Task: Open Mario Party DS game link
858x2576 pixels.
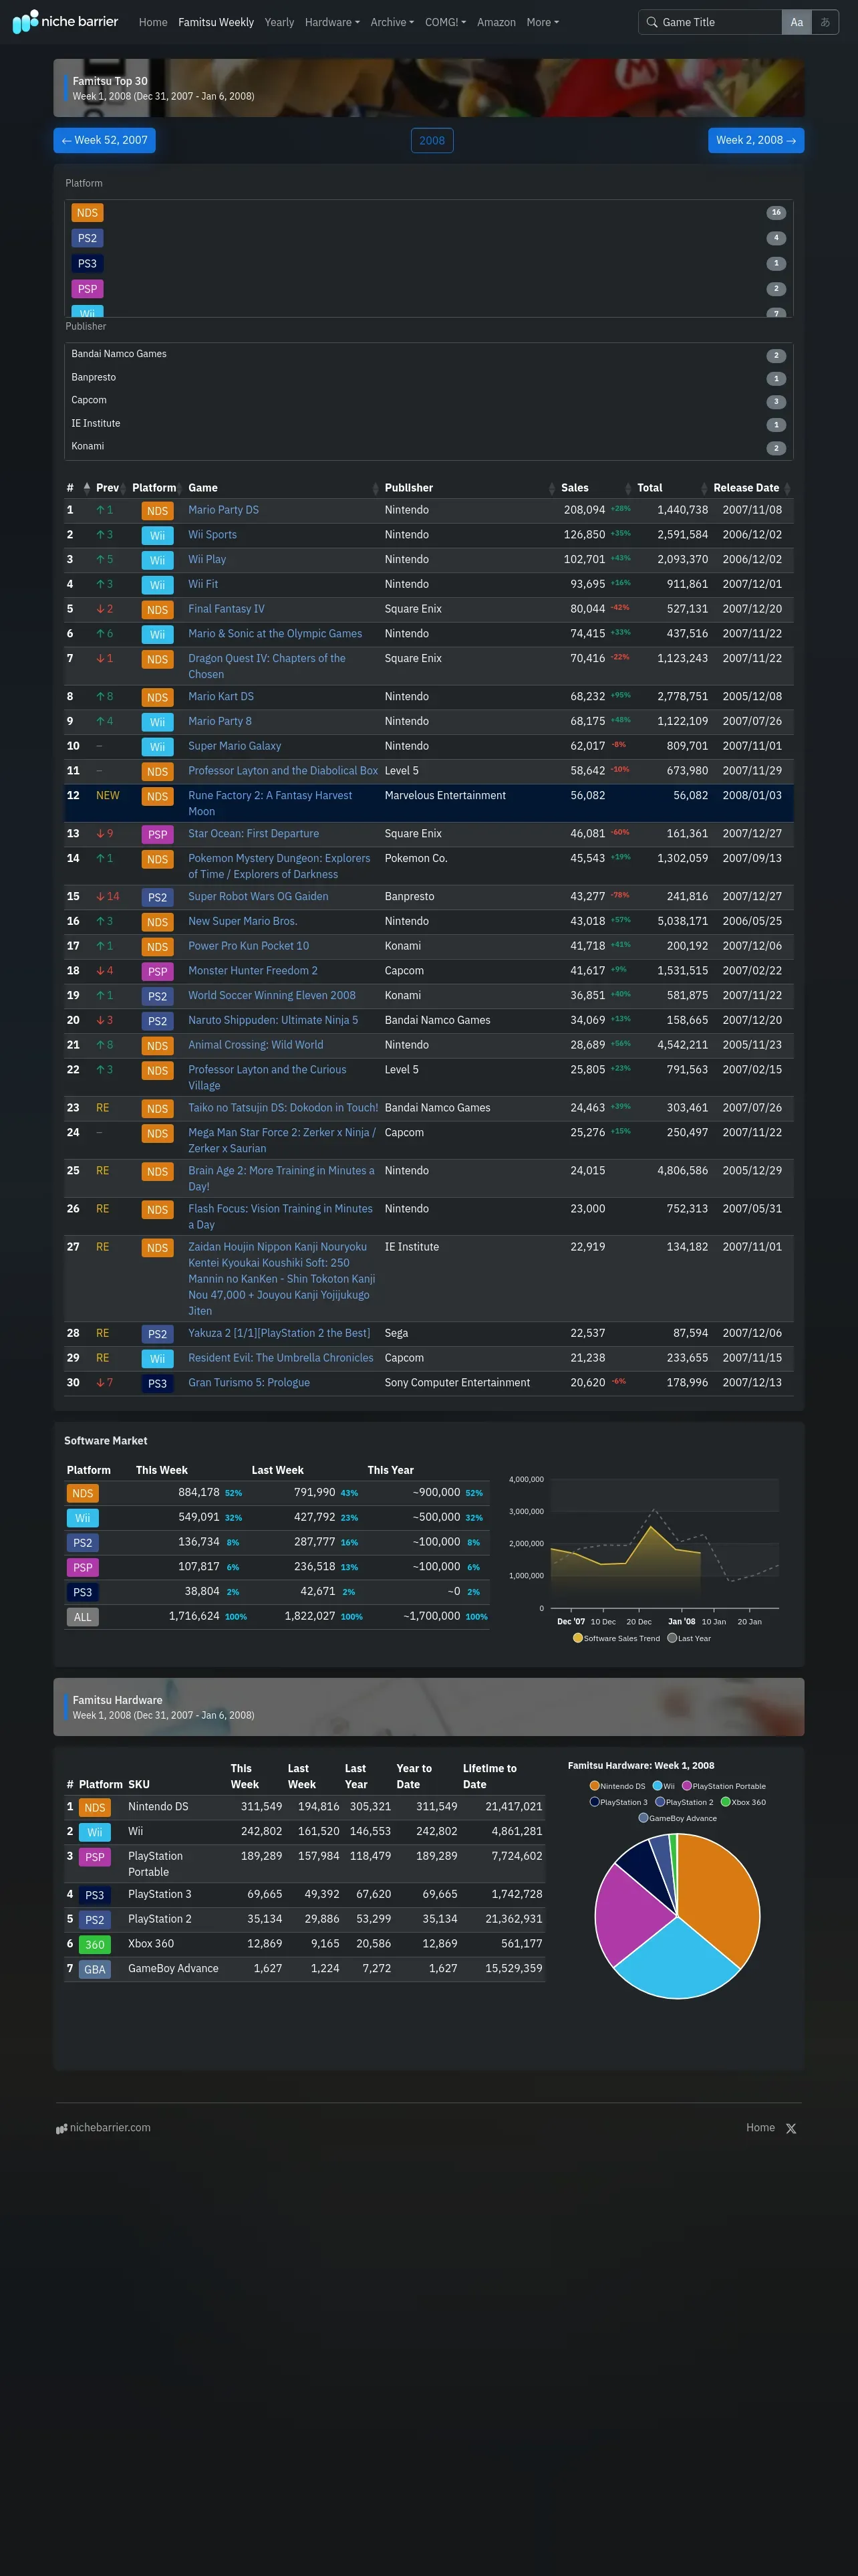Action: point(224,510)
